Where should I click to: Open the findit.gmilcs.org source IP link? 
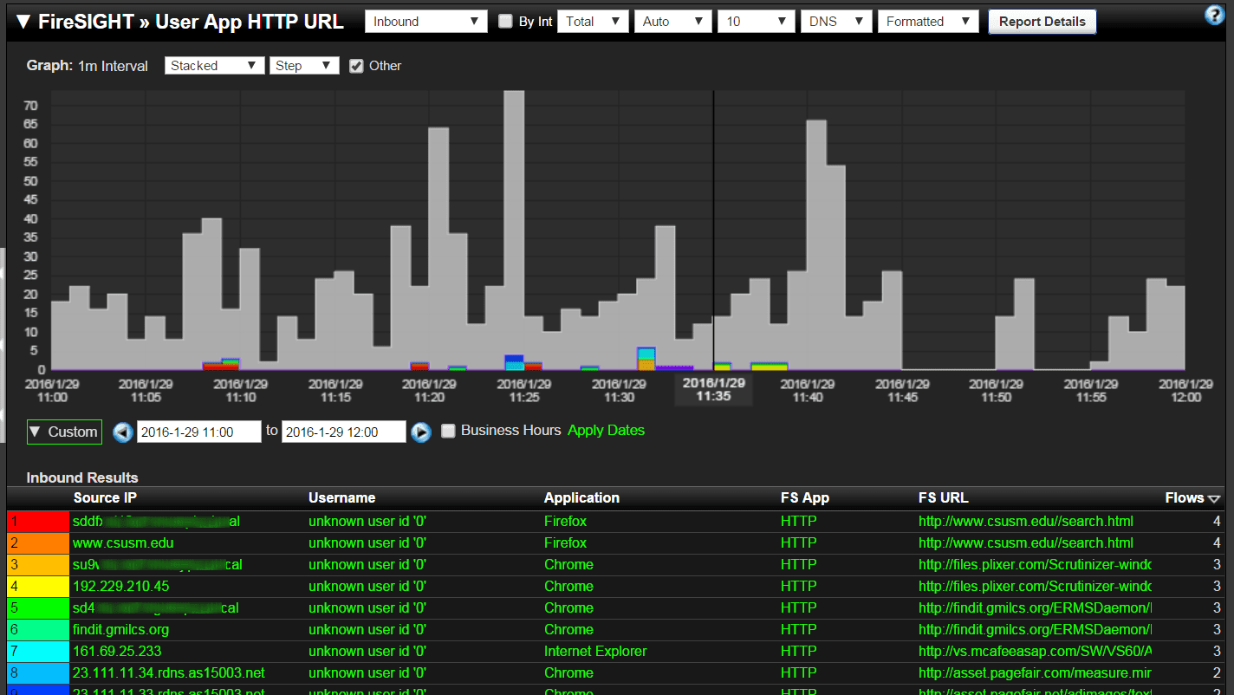(120, 630)
